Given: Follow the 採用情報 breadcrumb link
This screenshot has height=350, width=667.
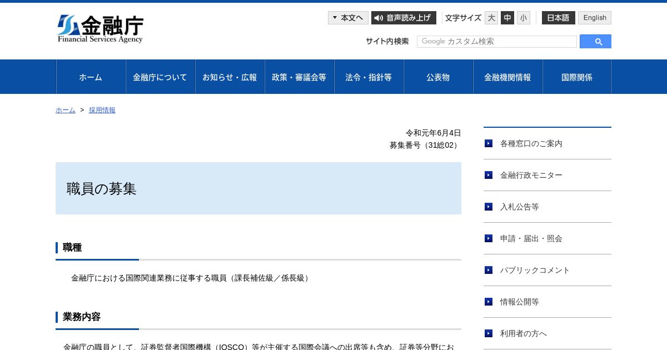Looking at the screenshot, I should pos(102,110).
